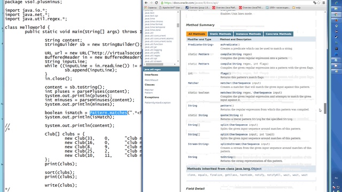Click the package list scroll-down arrow
This screenshot has height=192, width=342.
178,61
